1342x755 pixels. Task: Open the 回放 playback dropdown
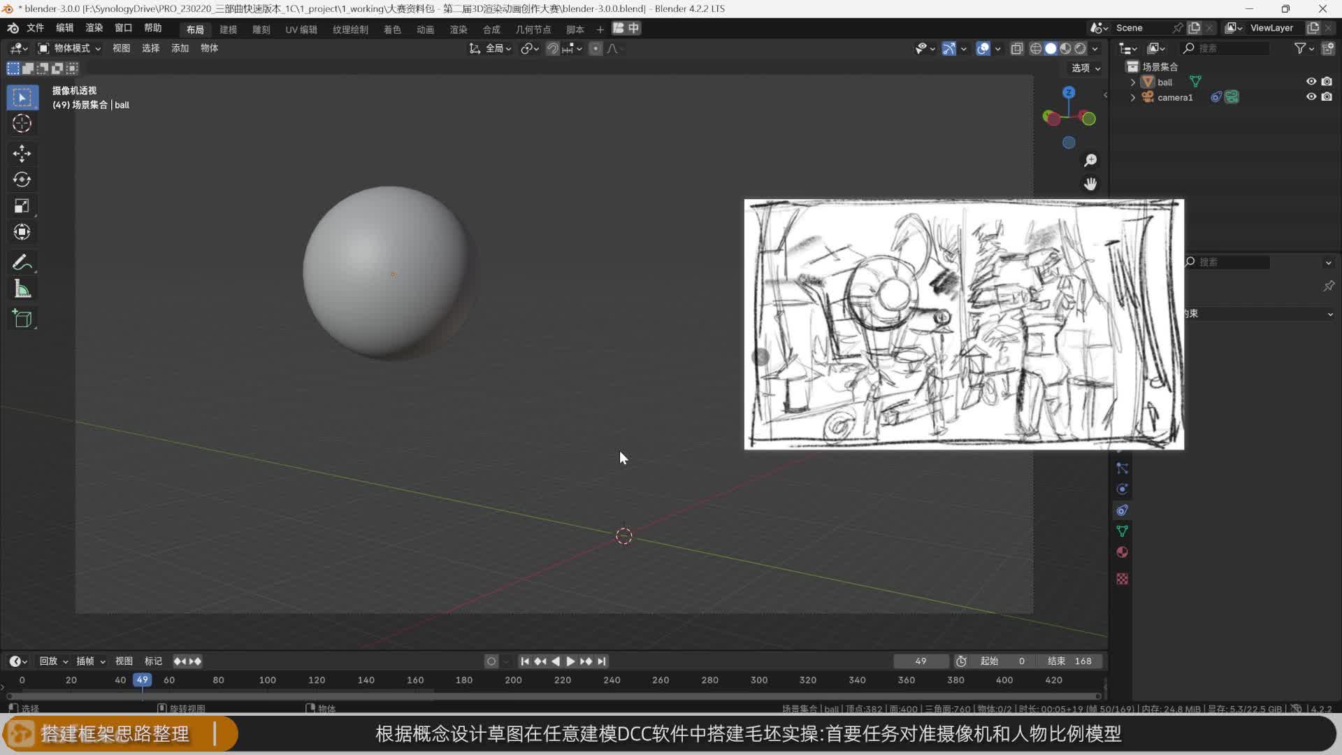click(x=53, y=661)
